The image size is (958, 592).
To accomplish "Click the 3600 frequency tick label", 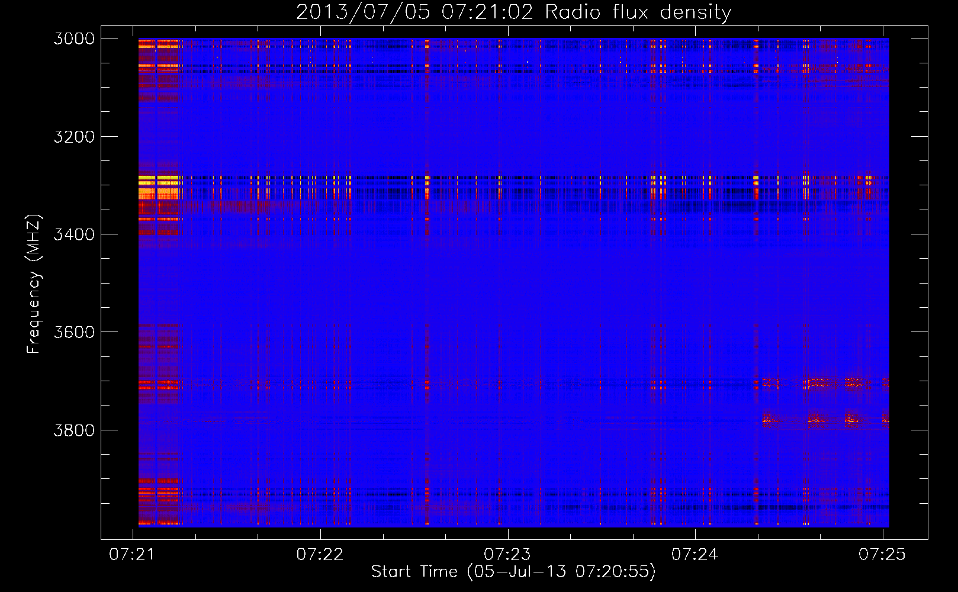I will coord(74,332).
